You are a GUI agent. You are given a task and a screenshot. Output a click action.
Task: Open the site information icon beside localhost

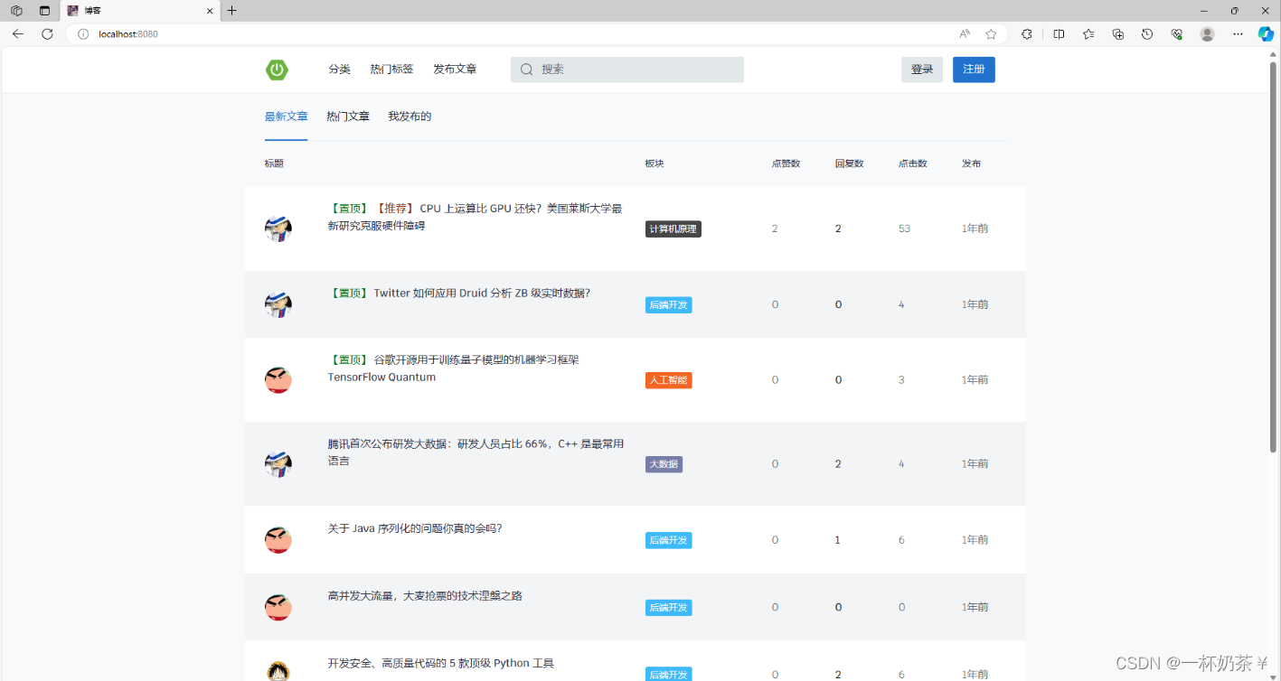pos(83,33)
